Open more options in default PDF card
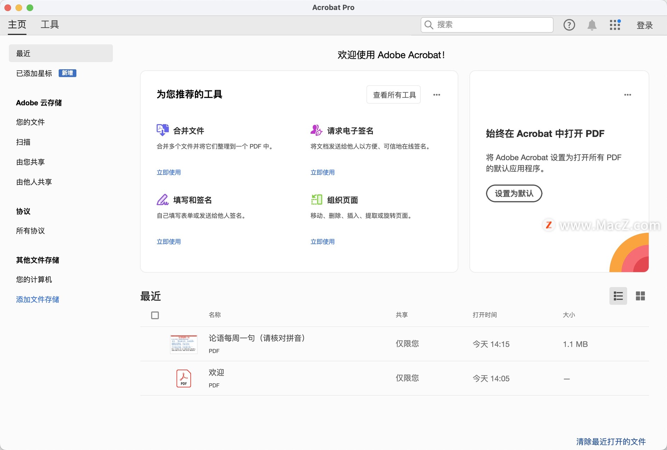Screen dimensions: 667x450 [x=627, y=95]
